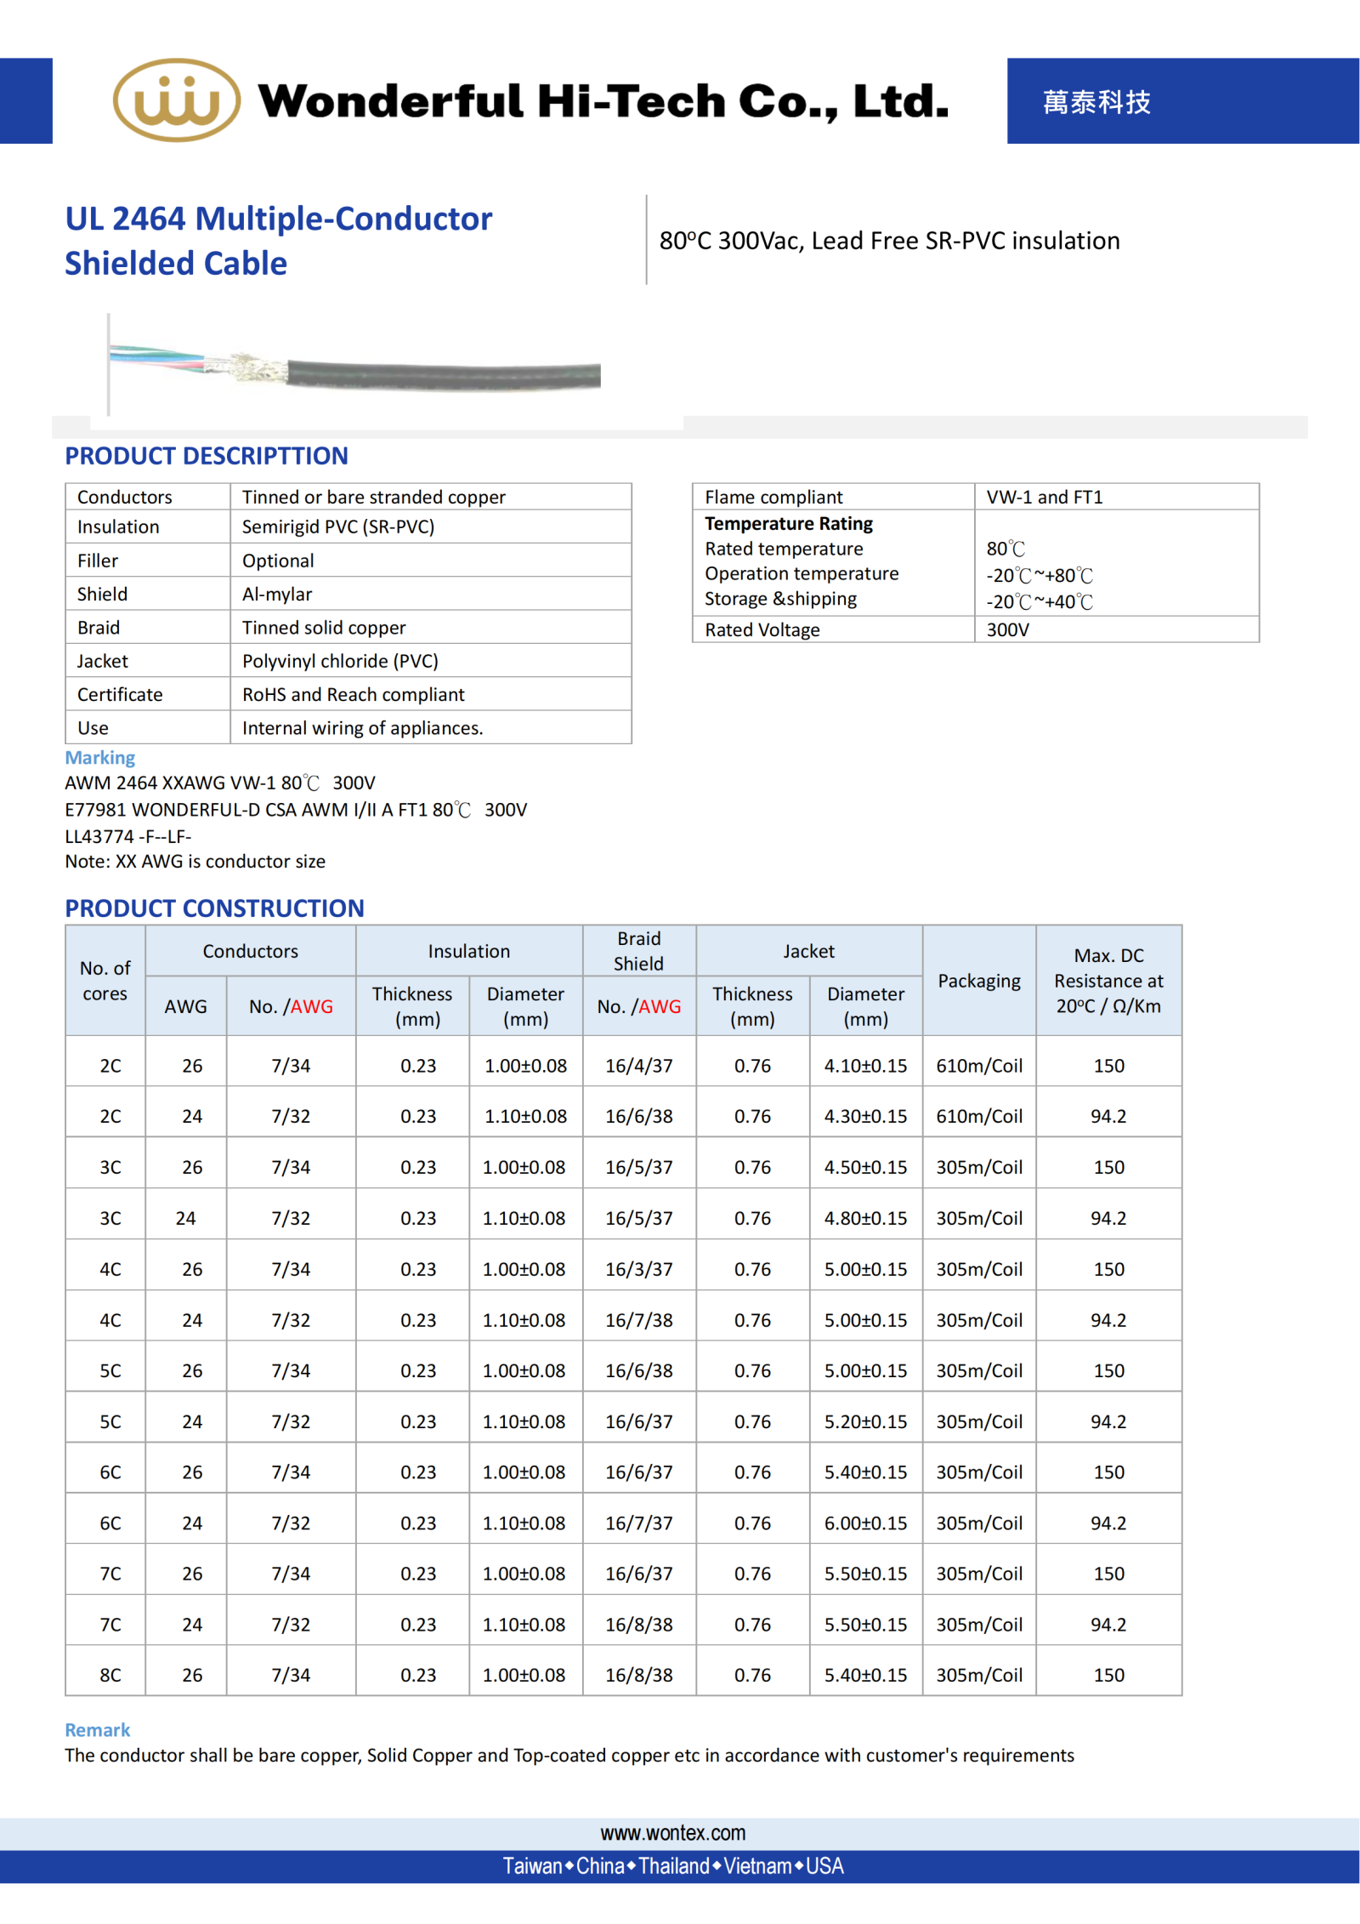Click jacket diameter 4.30±0.15
The height and width of the screenshot is (1924, 1360).
865,1116
